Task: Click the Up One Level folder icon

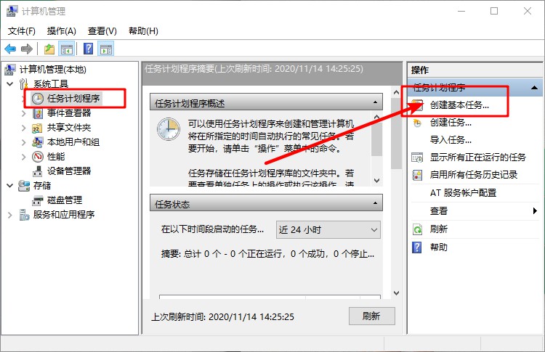Action: click(x=49, y=49)
